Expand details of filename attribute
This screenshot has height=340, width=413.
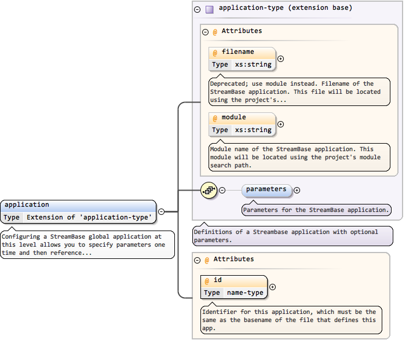[x=281, y=59]
